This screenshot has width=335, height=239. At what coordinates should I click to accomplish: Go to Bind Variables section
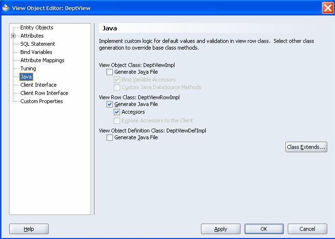coord(36,52)
